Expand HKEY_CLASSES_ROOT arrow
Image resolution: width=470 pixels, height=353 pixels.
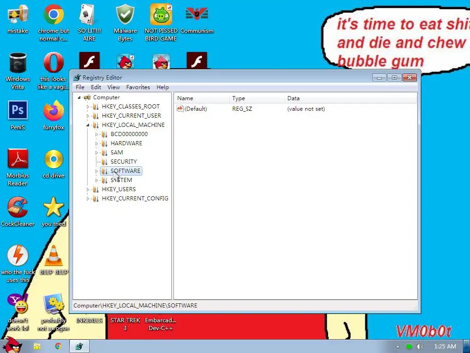[x=88, y=107]
